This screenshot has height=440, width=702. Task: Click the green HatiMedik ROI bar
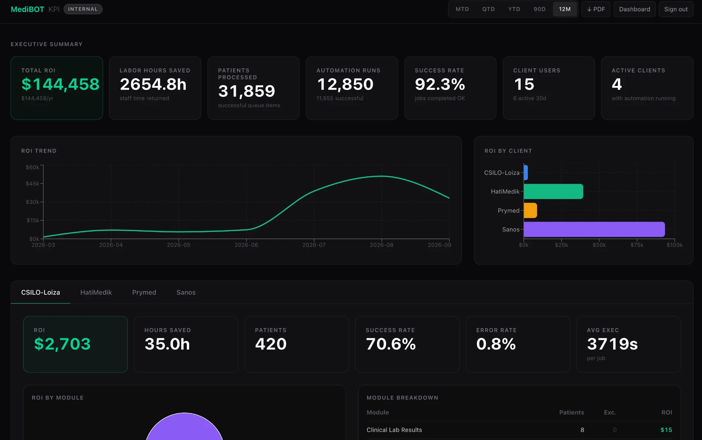coord(553,191)
